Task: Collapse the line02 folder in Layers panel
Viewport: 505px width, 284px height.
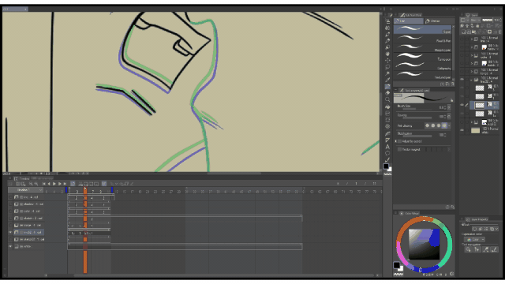Action: pyautogui.click(x=472, y=80)
